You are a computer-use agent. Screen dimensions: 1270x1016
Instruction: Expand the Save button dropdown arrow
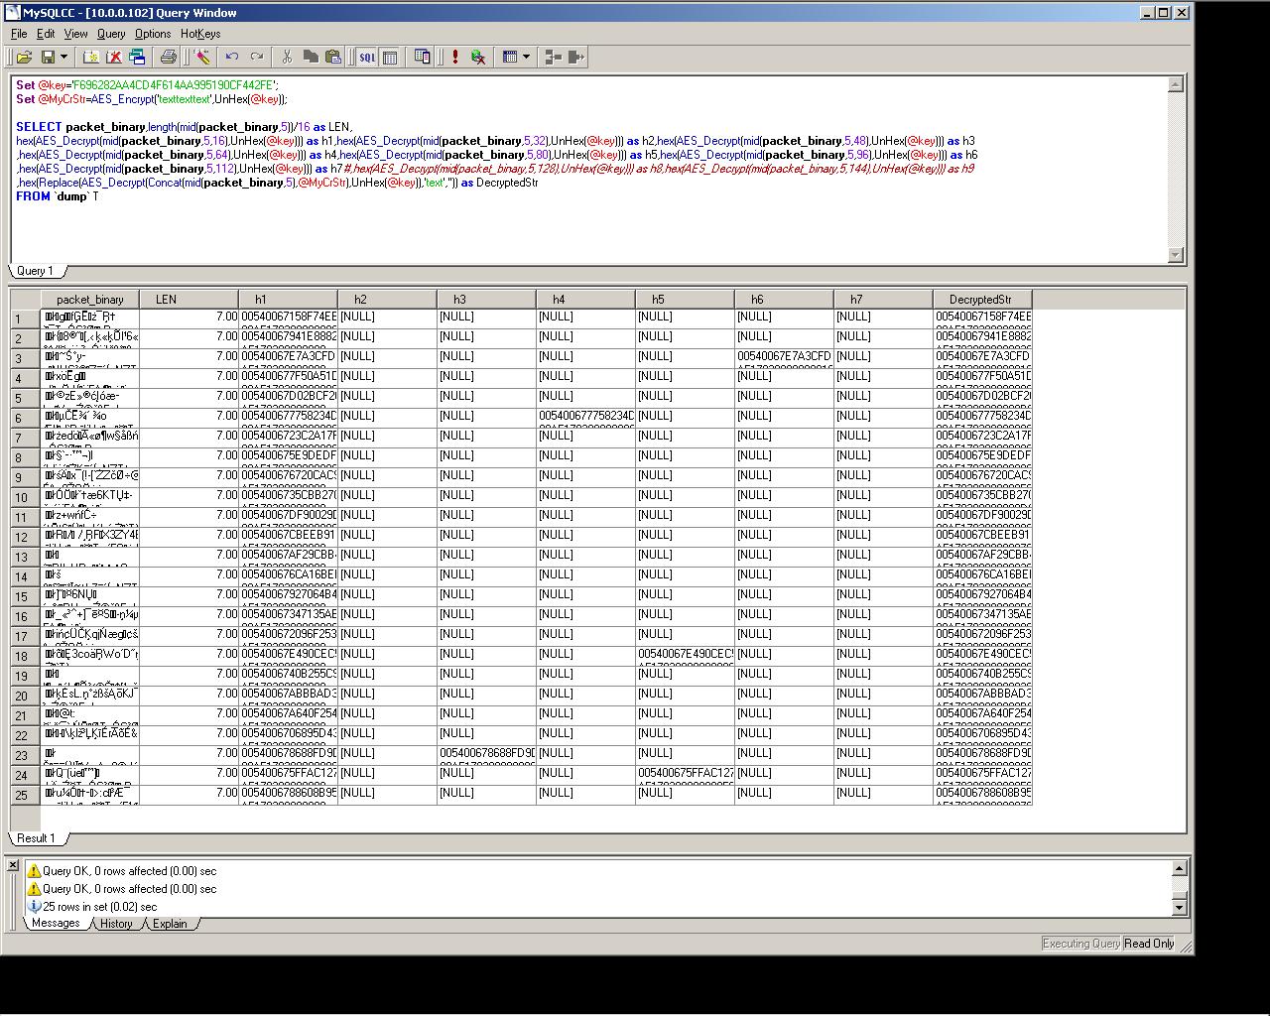[x=63, y=58]
